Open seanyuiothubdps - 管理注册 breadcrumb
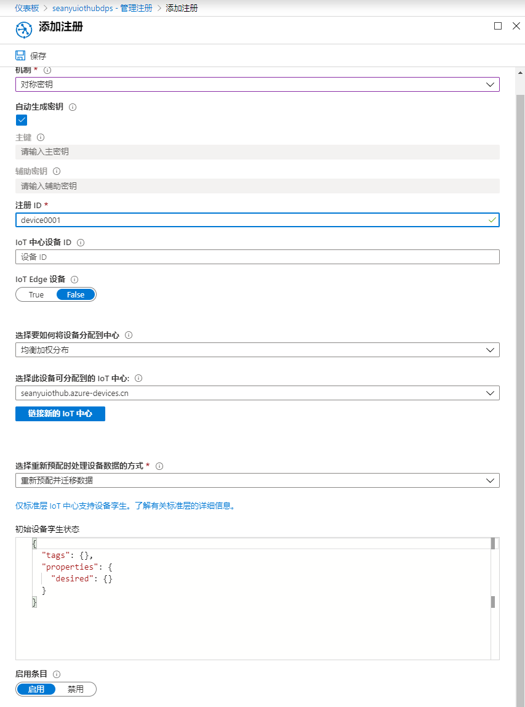 tap(102, 8)
